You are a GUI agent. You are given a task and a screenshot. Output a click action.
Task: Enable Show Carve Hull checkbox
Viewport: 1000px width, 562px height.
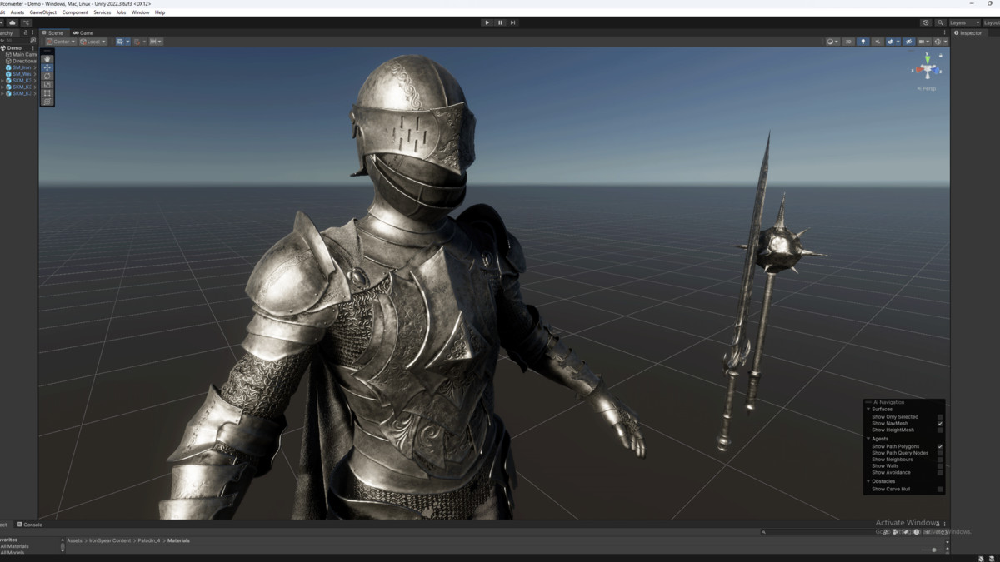coord(940,490)
